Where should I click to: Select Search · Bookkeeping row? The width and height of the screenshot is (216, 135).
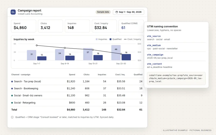(77, 89)
